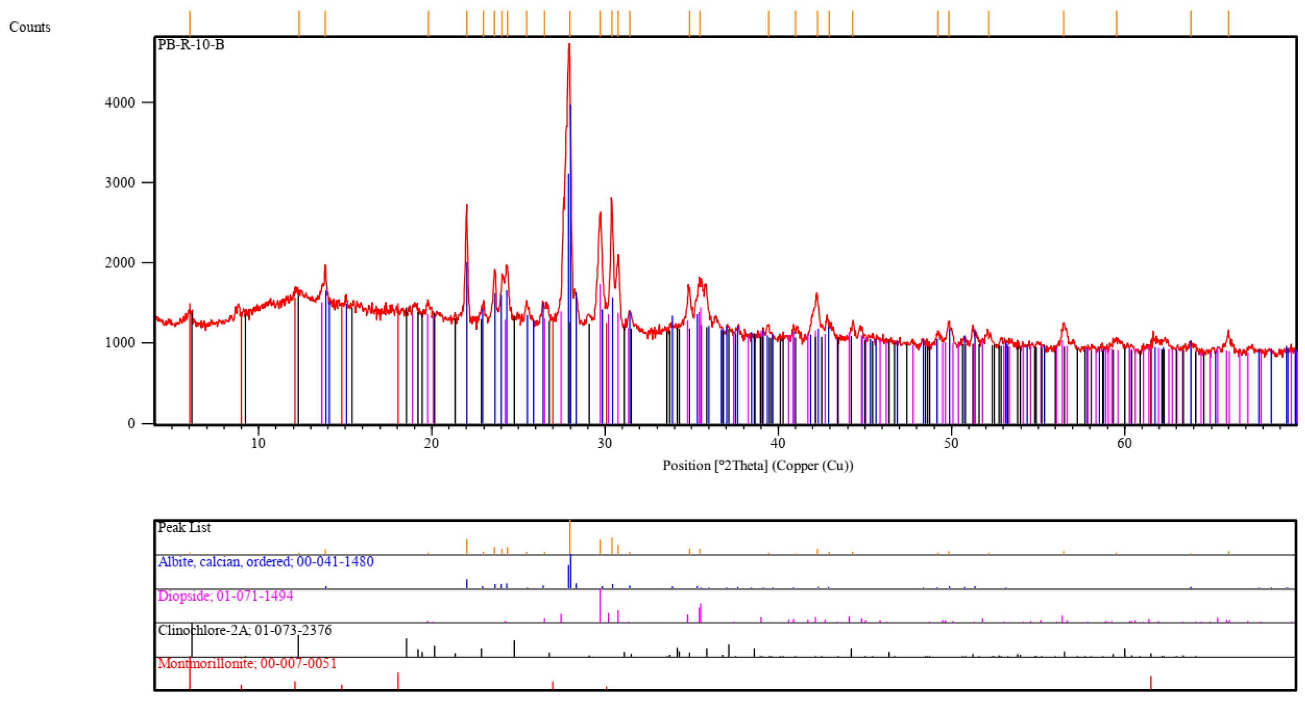Click the 4000 tick label on y-axis

pyautogui.click(x=120, y=103)
